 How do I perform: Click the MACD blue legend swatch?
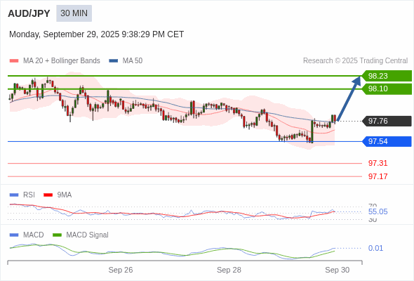[x=14, y=235]
